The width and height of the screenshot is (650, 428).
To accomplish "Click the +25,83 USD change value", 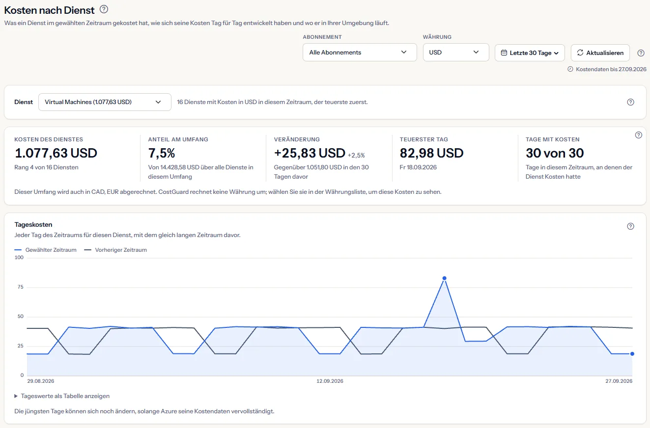I will pyautogui.click(x=310, y=153).
